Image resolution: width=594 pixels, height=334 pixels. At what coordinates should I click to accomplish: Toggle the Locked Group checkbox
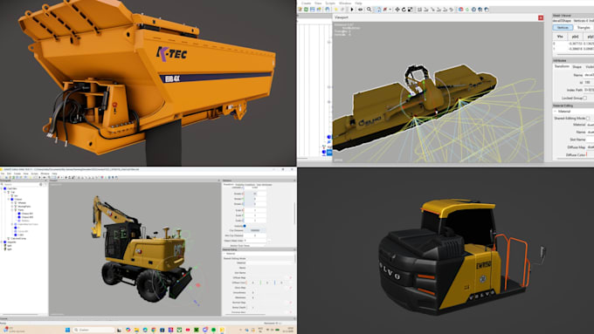(x=585, y=98)
